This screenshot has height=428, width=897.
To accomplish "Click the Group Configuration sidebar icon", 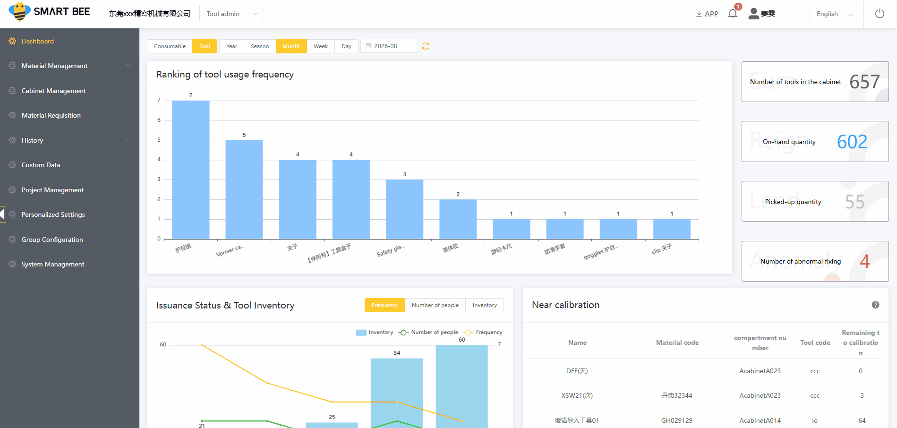I will [12, 240].
